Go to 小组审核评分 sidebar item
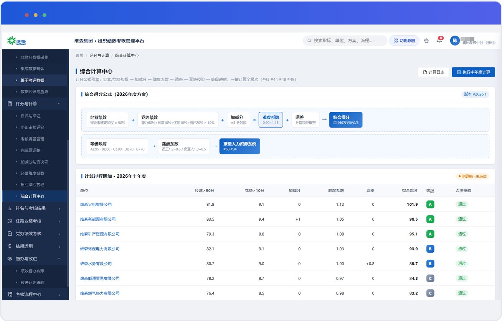 (x=35, y=127)
